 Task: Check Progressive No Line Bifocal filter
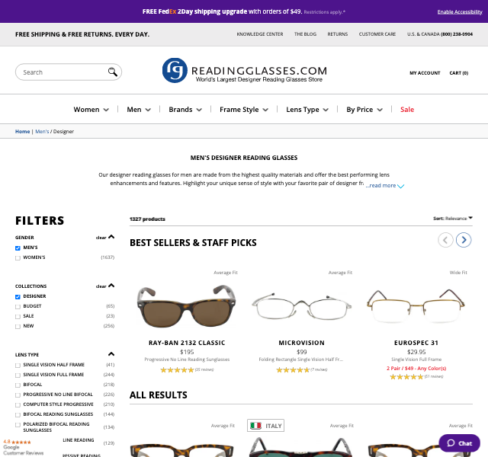18,395
